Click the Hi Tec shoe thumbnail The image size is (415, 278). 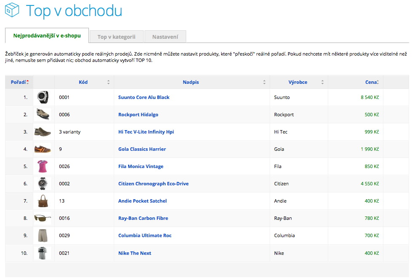click(43, 132)
